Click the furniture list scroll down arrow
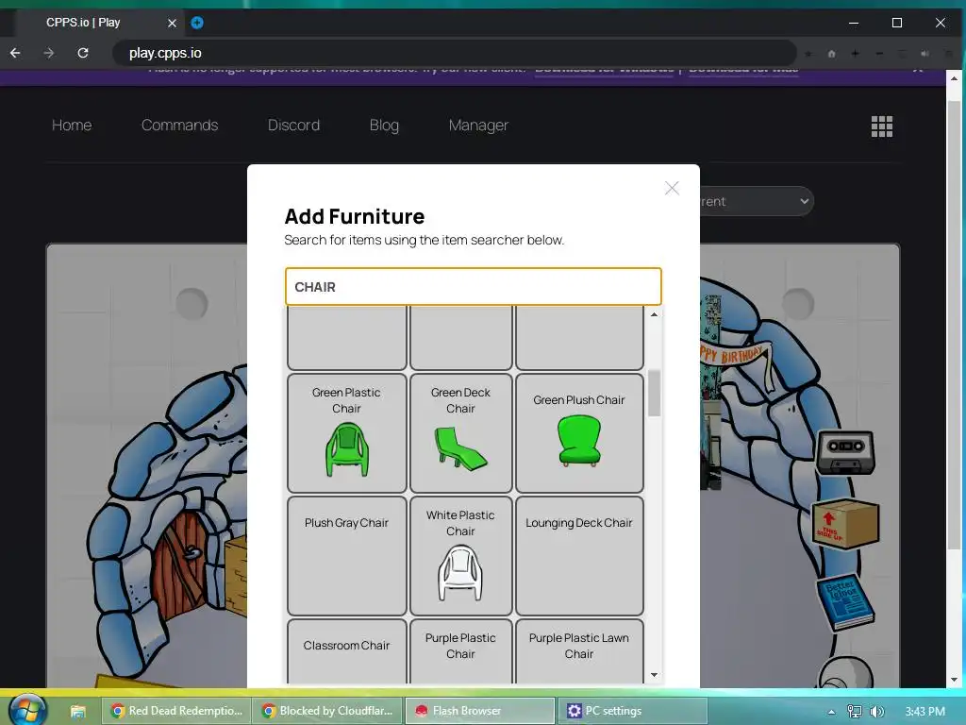 (x=654, y=675)
